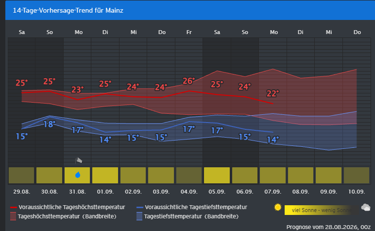The image size is (375, 231).
Task: Click the date label 31.08.
Action: pos(77,192)
